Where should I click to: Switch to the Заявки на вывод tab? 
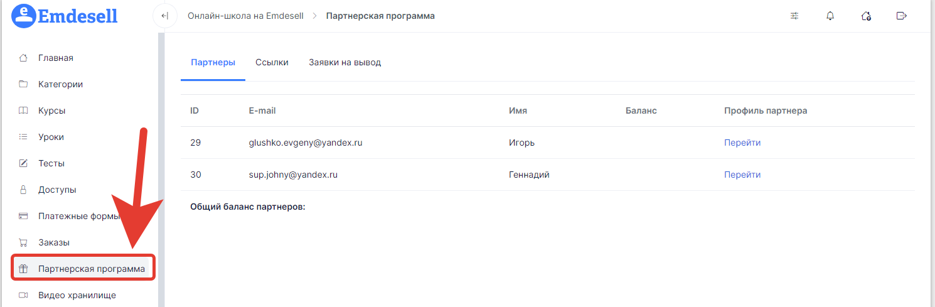[345, 62]
